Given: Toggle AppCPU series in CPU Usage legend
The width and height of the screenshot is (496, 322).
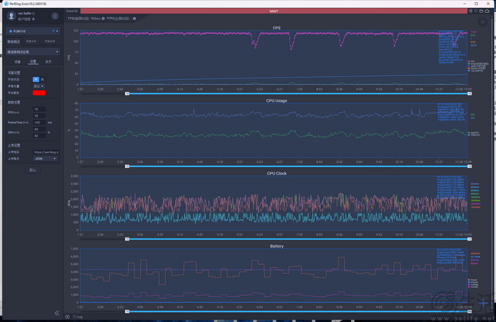Looking at the screenshot, I should click(x=474, y=133).
